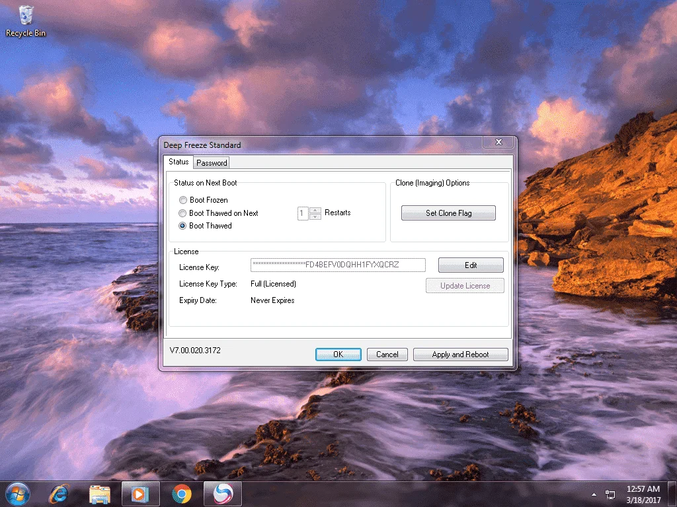The image size is (677, 507).
Task: Open Google Chrome from the taskbar
Action: pyautogui.click(x=182, y=494)
